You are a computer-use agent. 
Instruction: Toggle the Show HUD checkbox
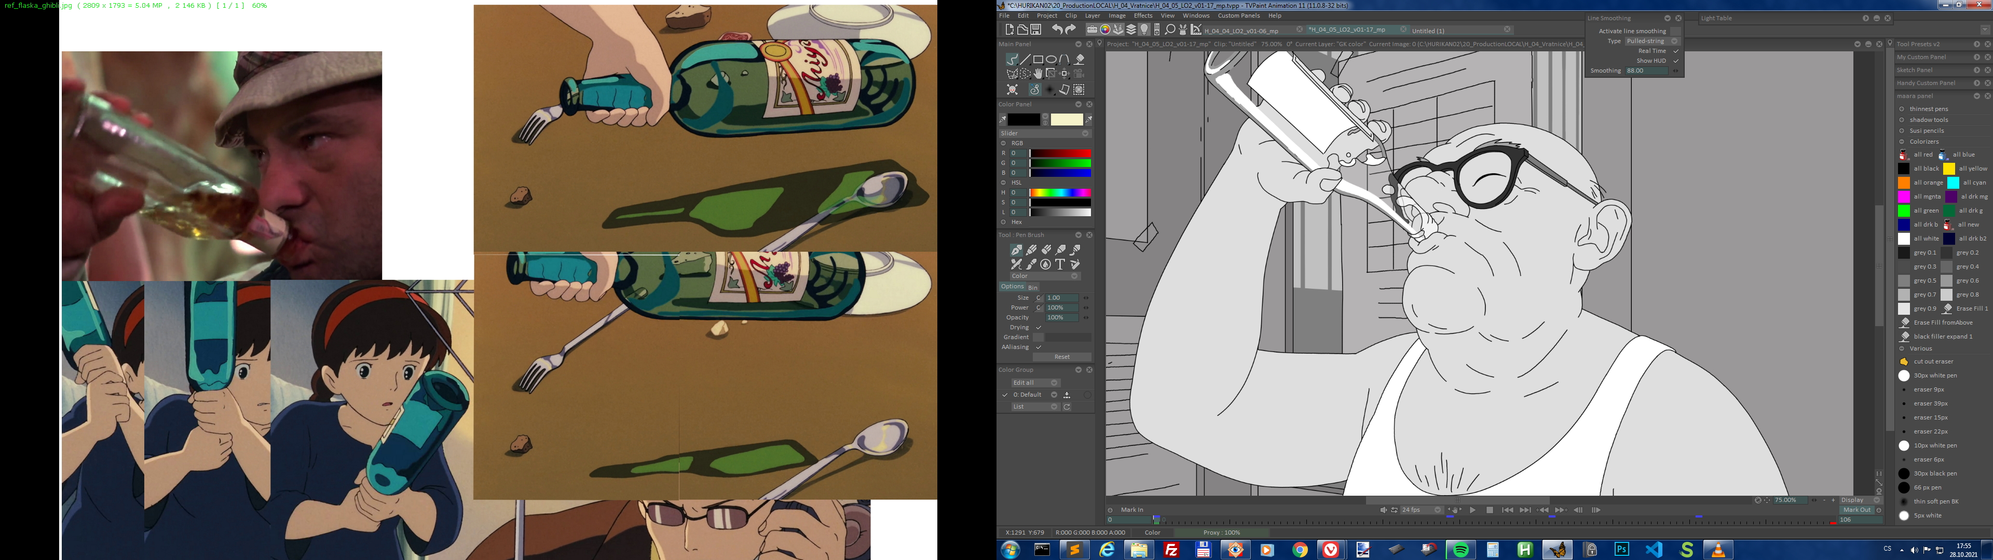coord(1676,61)
